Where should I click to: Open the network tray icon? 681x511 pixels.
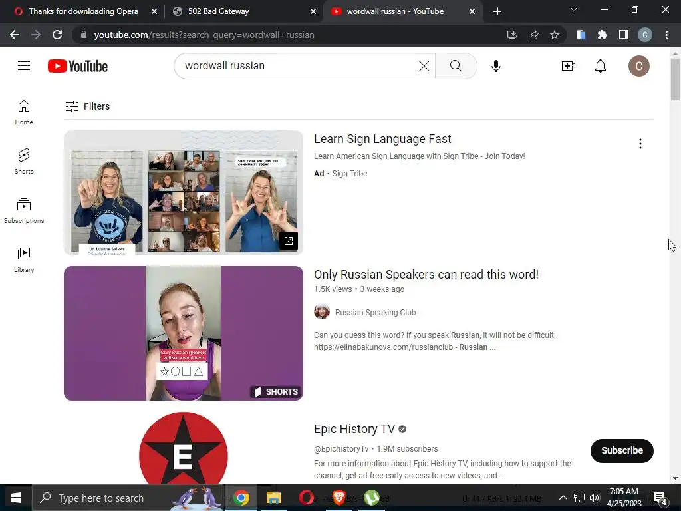(579, 498)
